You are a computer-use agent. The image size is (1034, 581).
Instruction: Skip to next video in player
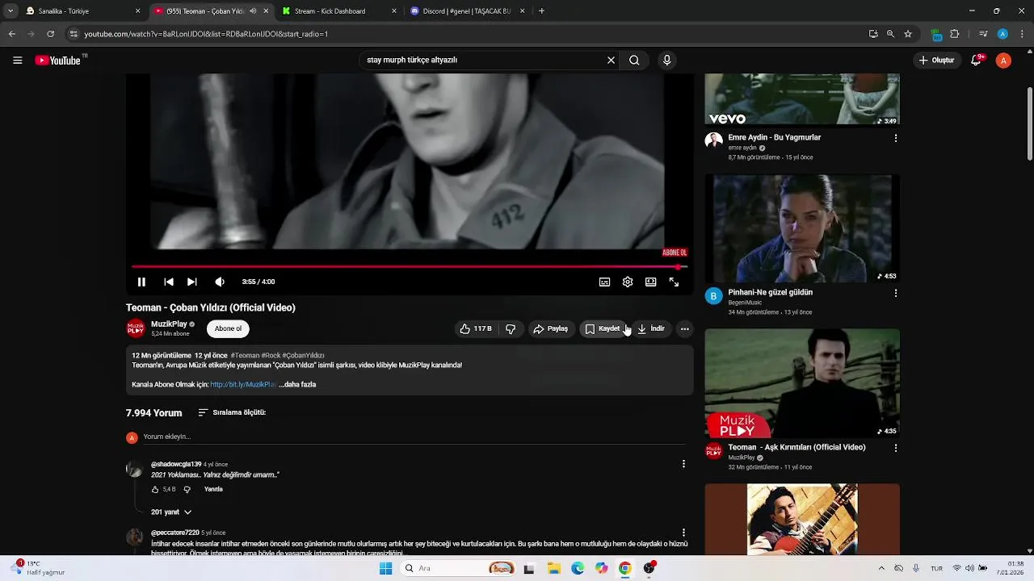pos(191,282)
